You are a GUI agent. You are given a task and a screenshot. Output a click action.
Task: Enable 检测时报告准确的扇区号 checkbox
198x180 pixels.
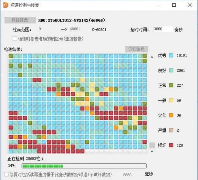point(15,39)
